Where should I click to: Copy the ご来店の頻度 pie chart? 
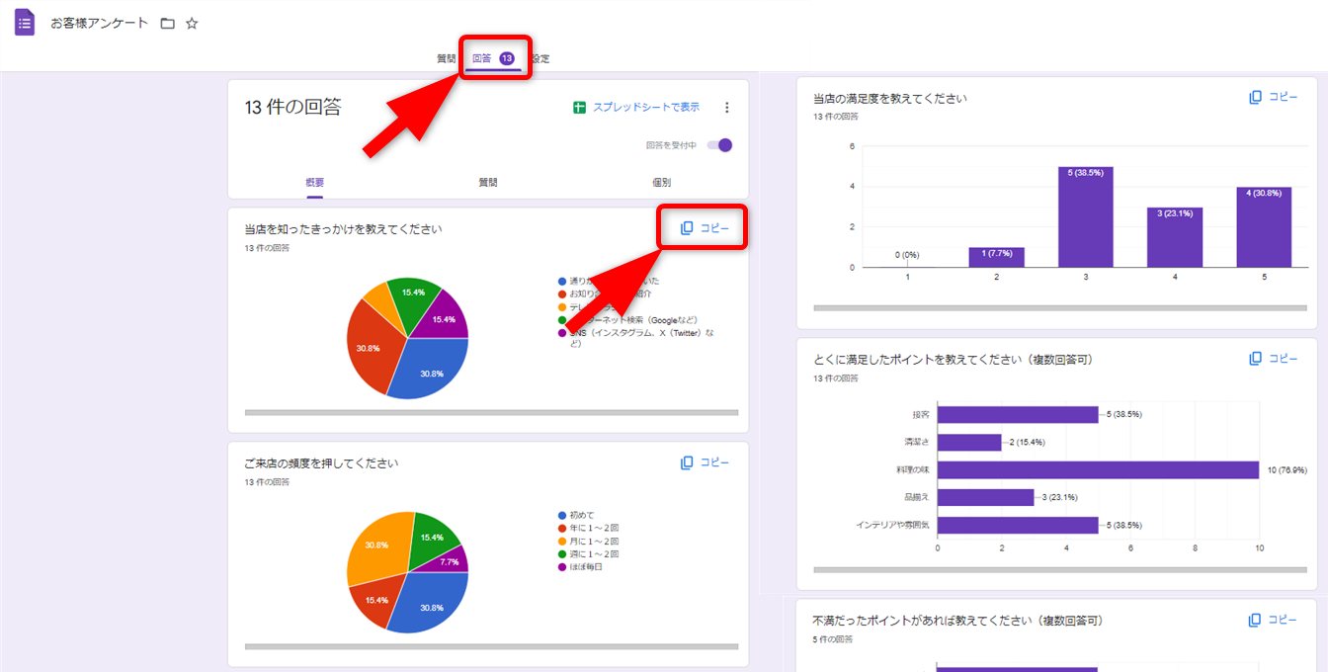[x=705, y=462]
